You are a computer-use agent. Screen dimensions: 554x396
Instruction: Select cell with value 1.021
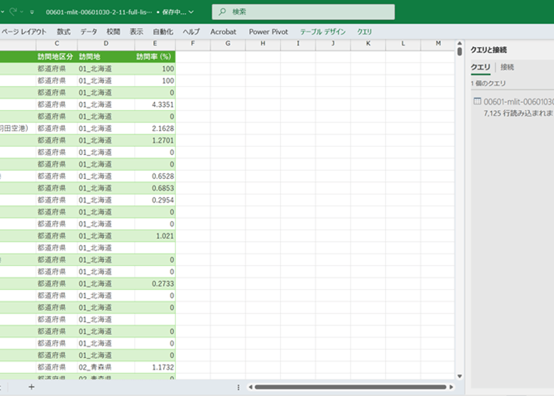point(155,236)
